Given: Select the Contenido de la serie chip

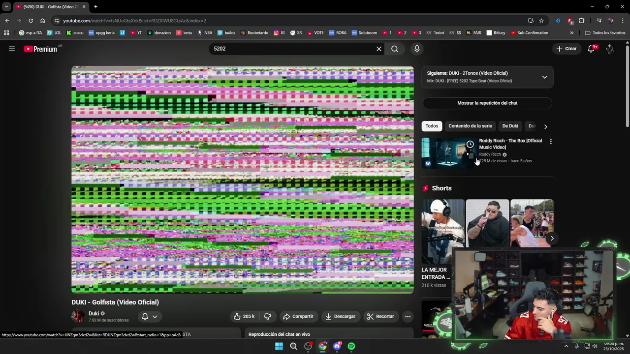Looking at the screenshot, I should pyautogui.click(x=470, y=126).
